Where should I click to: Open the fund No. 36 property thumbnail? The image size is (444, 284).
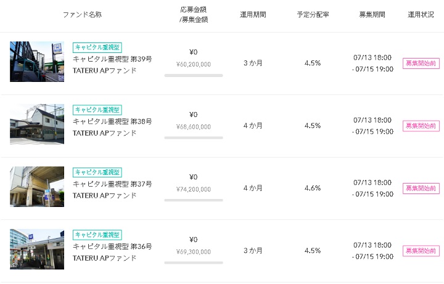[37, 249]
